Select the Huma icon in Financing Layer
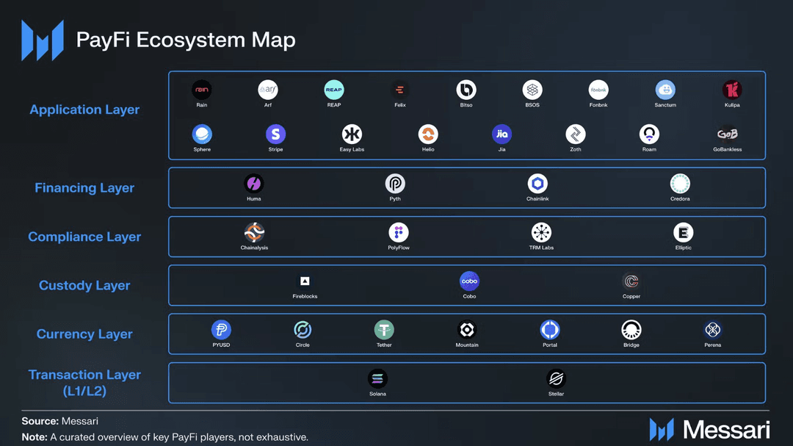793x446 pixels. point(254,184)
